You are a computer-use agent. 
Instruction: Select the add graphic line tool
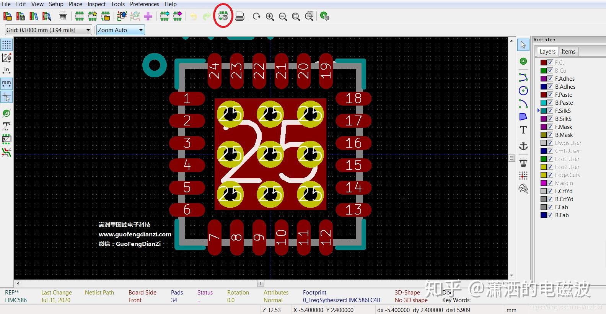click(x=523, y=78)
